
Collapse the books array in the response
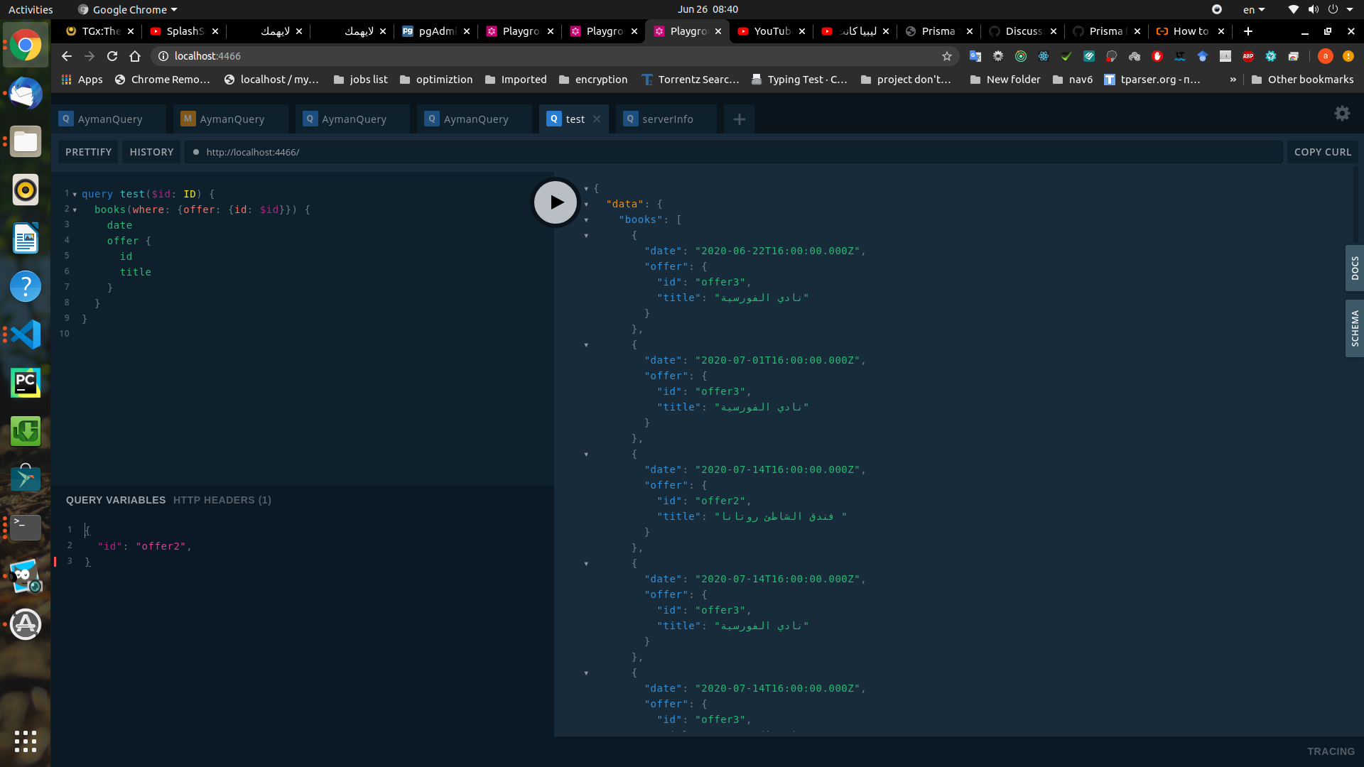(x=585, y=220)
